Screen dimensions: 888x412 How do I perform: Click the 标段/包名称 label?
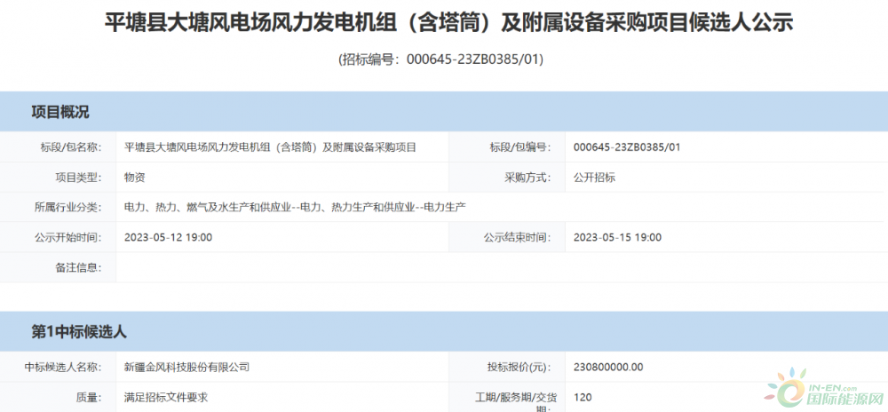[71, 147]
